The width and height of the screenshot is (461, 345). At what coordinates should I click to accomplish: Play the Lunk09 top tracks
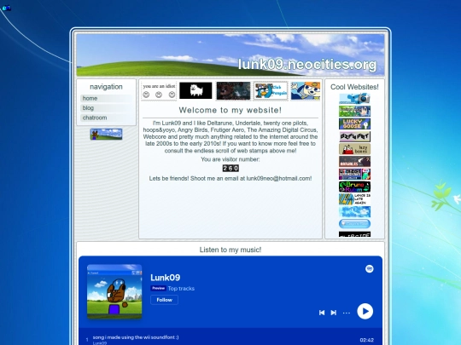tap(365, 311)
